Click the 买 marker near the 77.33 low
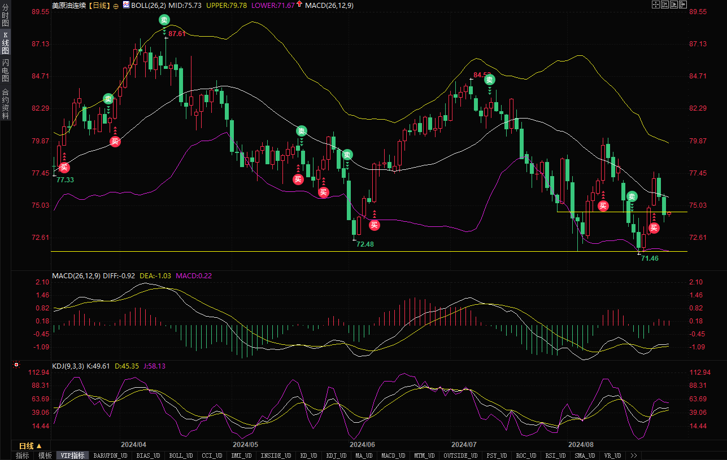Viewport: 727px width, 460px height. point(64,167)
